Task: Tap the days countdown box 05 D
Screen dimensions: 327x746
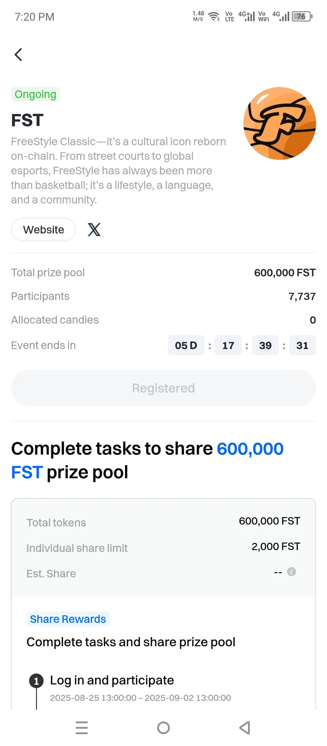Action: tap(186, 345)
